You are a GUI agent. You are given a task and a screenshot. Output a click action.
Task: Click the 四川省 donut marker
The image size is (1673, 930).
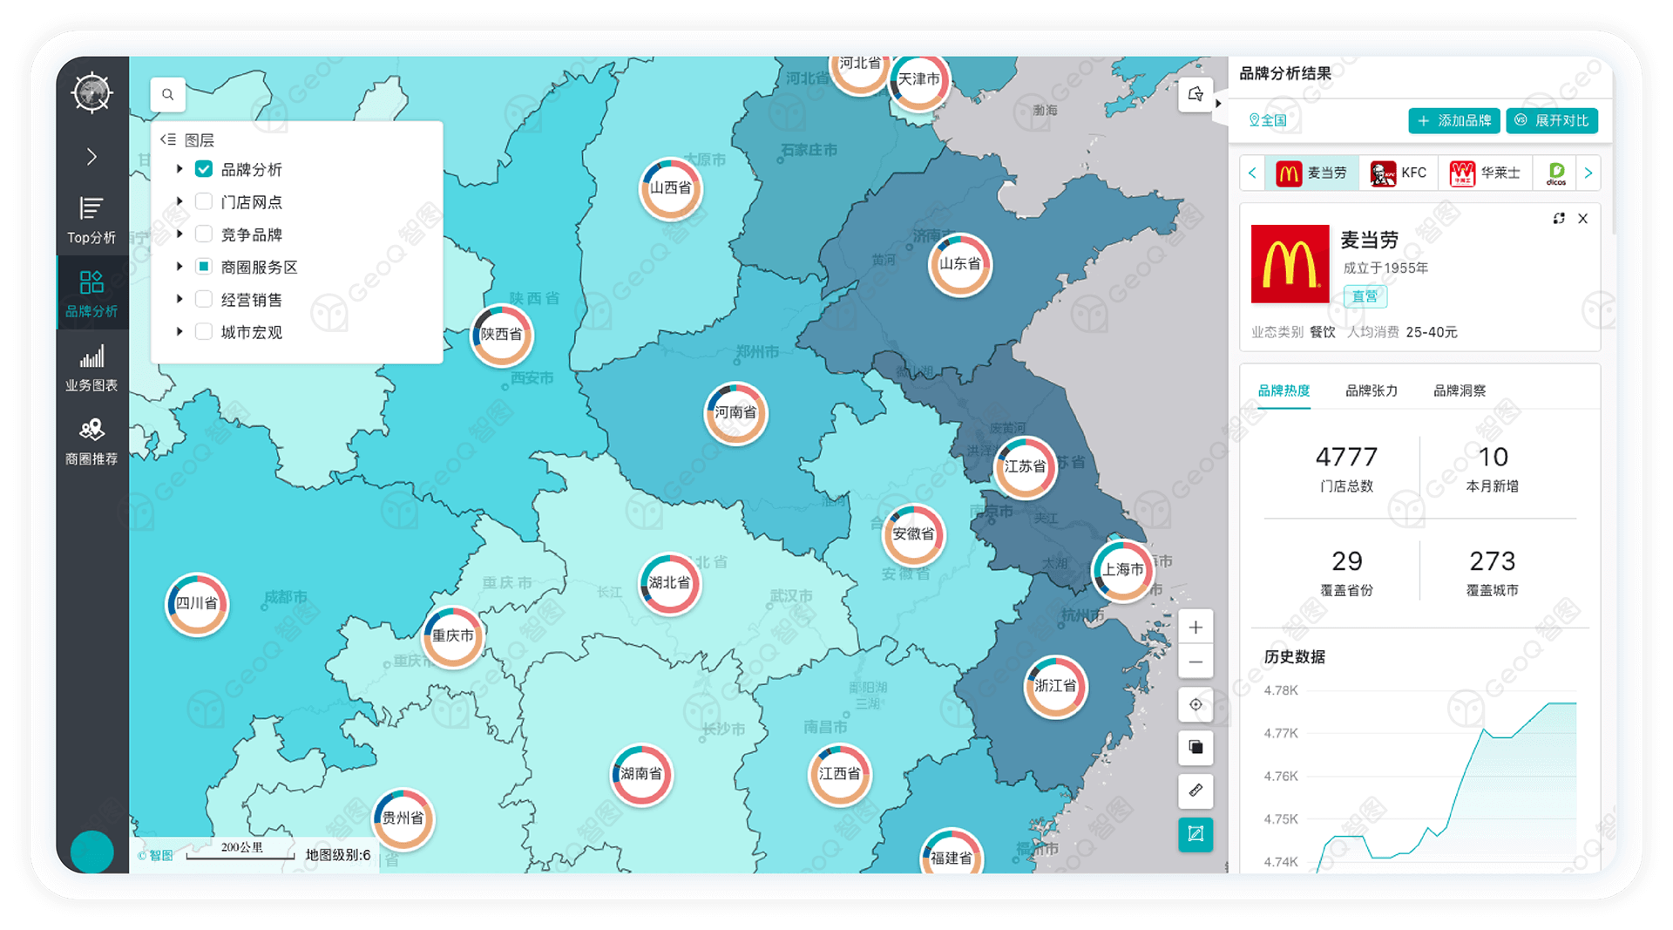(x=197, y=603)
